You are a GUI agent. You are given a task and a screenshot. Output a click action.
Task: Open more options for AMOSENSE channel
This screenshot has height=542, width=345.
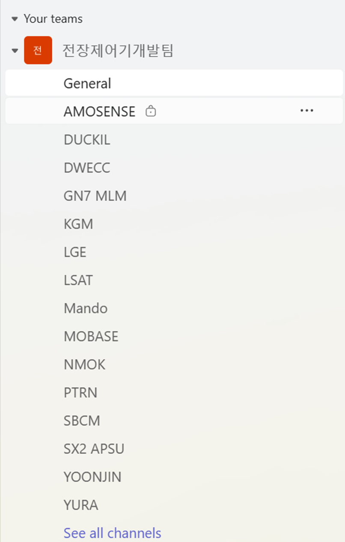(306, 111)
